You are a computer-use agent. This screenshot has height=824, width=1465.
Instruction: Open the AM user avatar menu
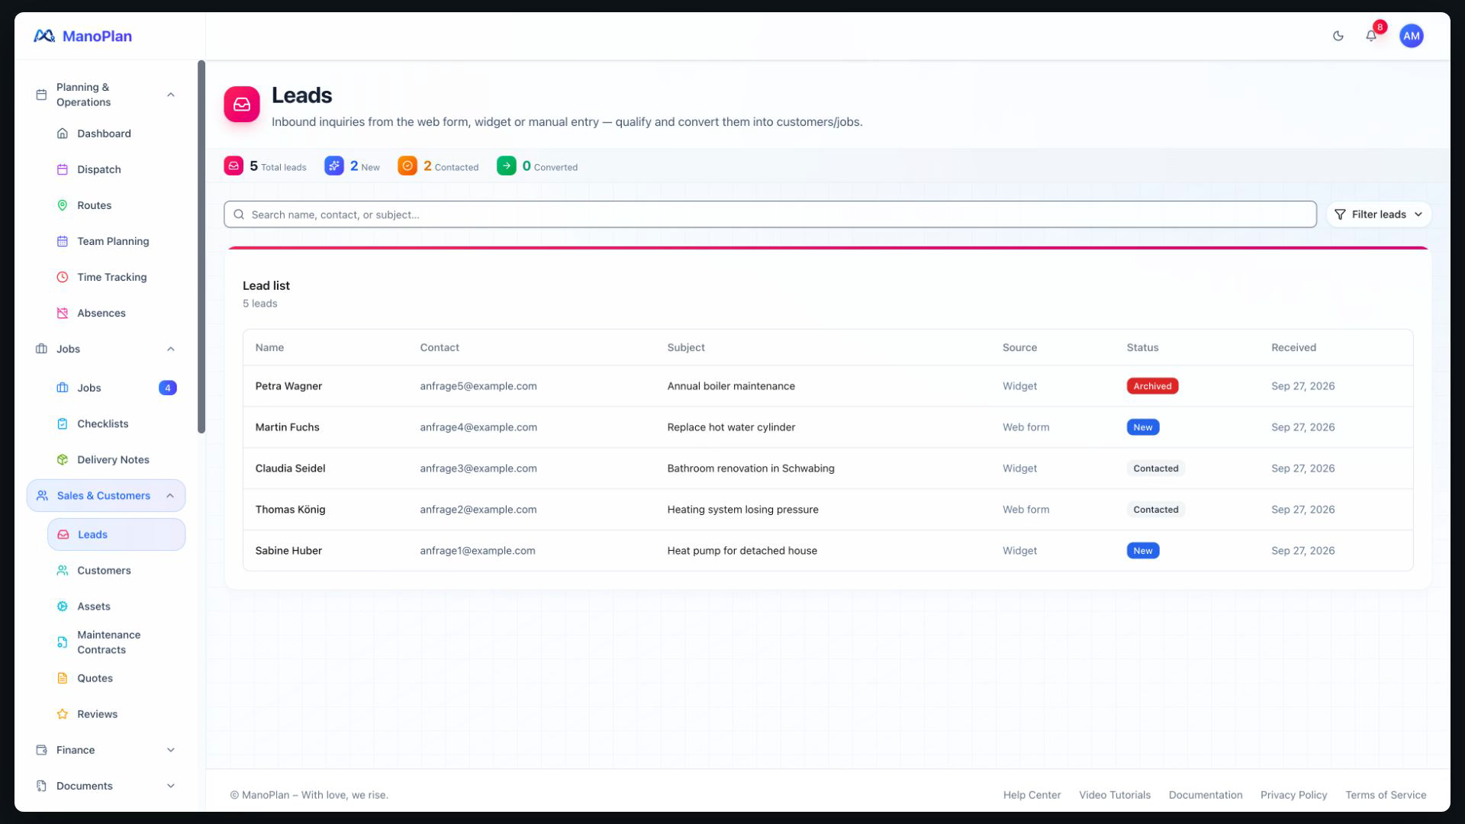click(x=1411, y=36)
